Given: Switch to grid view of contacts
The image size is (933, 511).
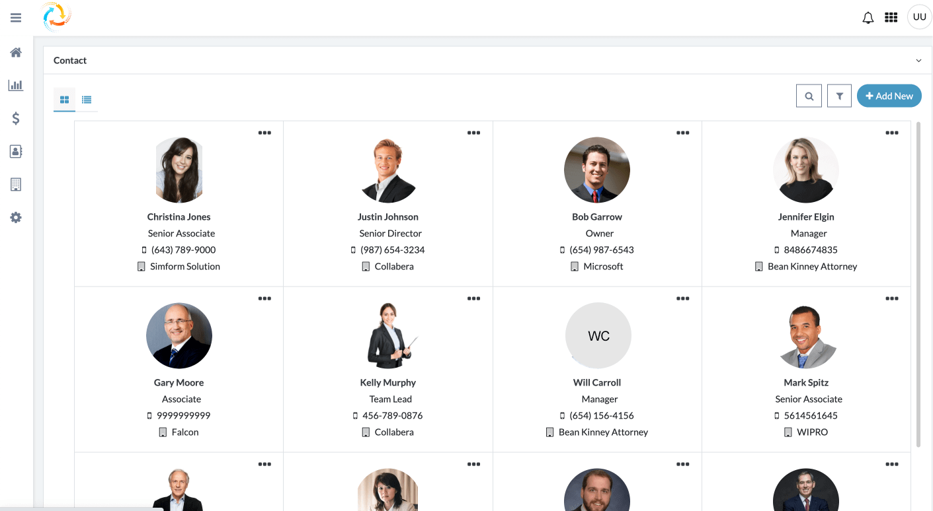Looking at the screenshot, I should [x=64, y=99].
